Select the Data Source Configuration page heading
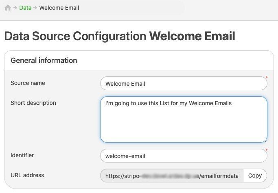Image resolution: width=278 pixels, height=193 pixels. tap(120, 36)
